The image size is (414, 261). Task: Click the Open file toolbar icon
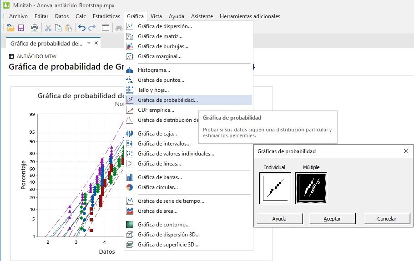pos(11,28)
